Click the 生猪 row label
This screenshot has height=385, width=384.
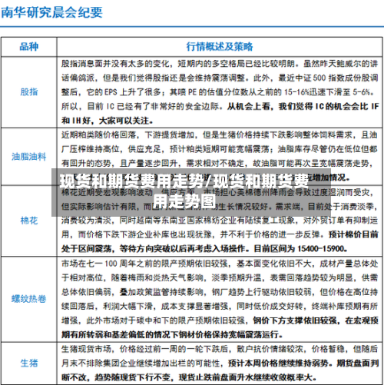pyautogui.click(x=29, y=363)
